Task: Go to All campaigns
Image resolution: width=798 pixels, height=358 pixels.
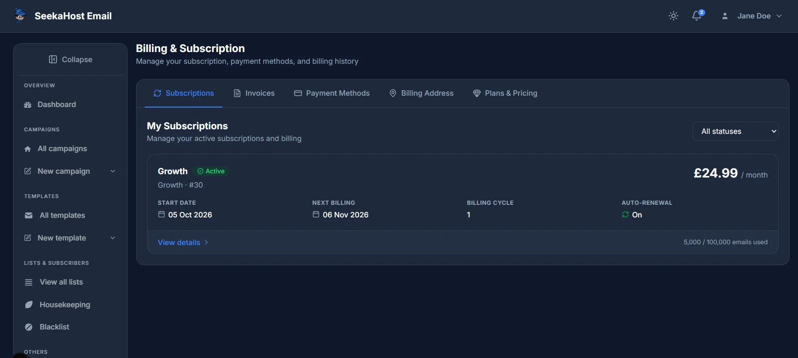Action: tap(70, 149)
